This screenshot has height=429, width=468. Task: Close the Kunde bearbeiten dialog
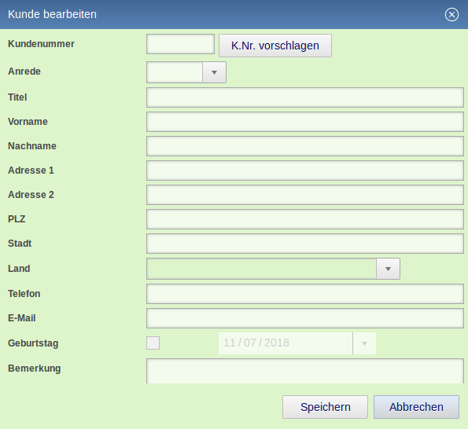point(451,14)
